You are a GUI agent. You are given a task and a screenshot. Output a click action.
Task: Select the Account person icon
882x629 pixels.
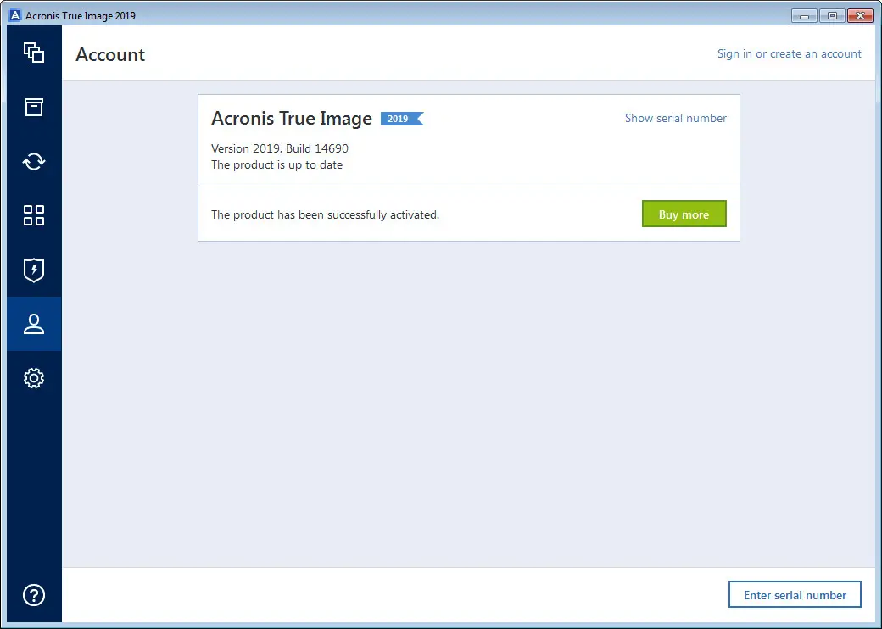[34, 324]
